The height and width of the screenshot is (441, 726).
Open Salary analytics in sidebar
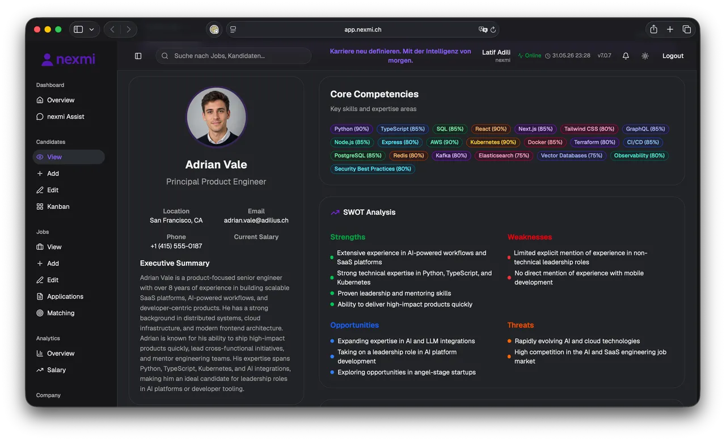pyautogui.click(x=69, y=370)
